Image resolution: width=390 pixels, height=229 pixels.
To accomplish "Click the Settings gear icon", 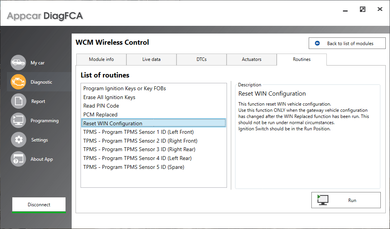I will 18,140.
